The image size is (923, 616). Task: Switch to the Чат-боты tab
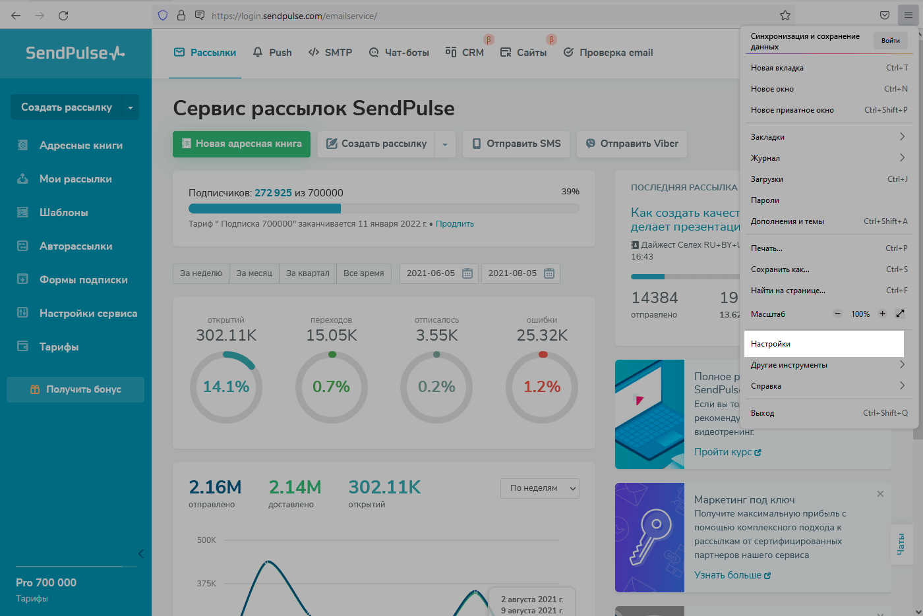[x=399, y=53]
